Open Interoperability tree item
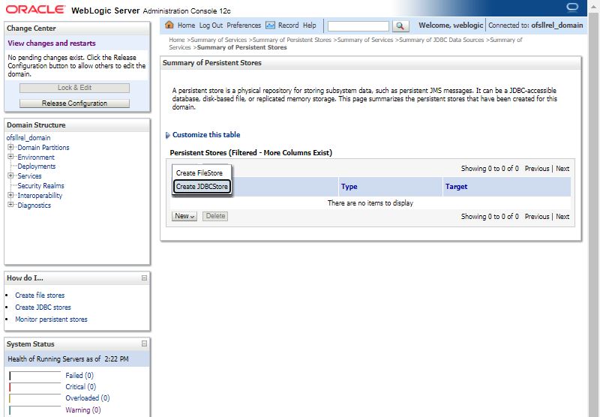Viewport: 600px width, 417px height. (x=40, y=196)
